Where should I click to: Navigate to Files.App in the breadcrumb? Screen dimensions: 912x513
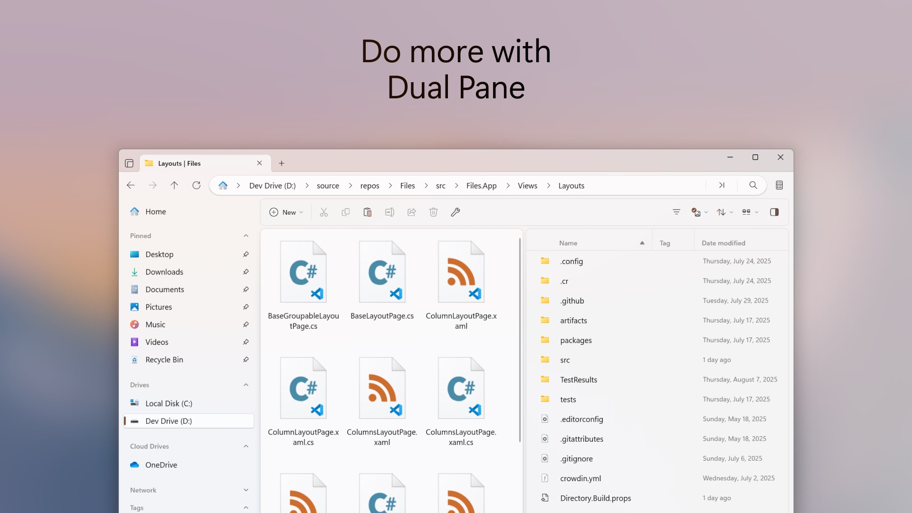(x=481, y=185)
